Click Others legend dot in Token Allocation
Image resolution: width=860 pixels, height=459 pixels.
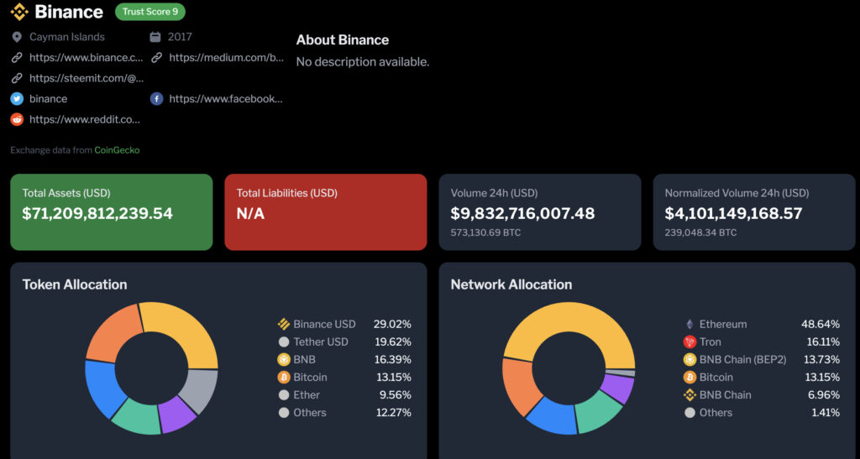pyautogui.click(x=284, y=413)
